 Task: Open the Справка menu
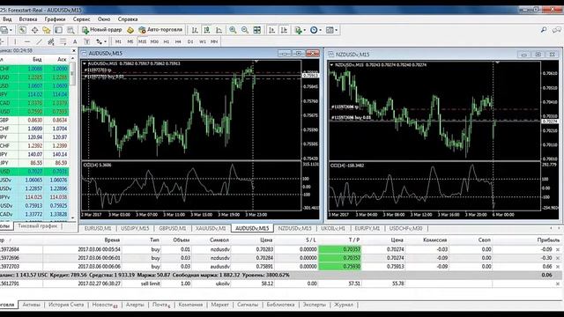click(128, 19)
